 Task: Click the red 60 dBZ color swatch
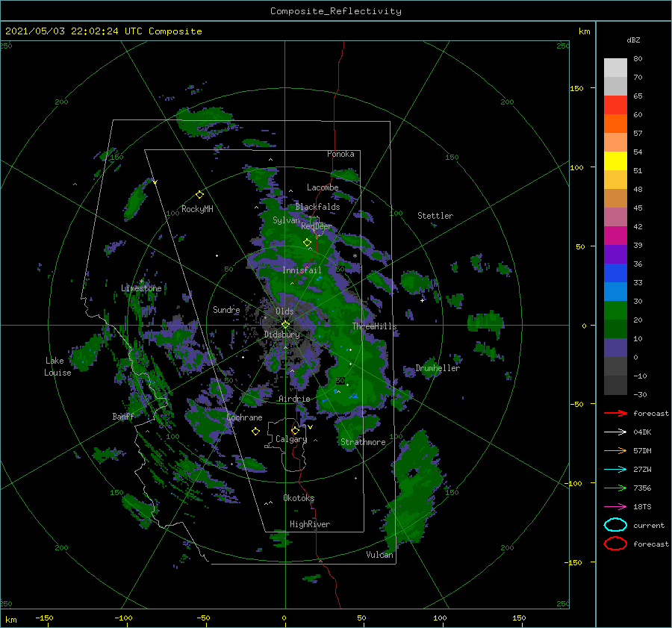click(x=615, y=105)
